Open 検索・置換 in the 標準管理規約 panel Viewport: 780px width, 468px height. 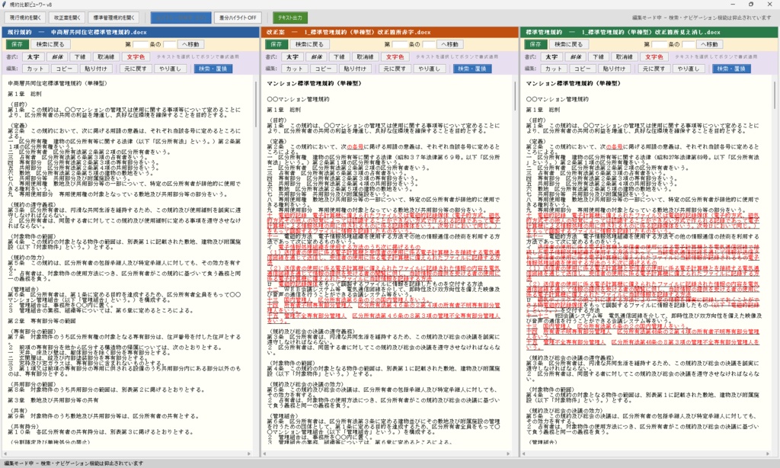(x=731, y=69)
